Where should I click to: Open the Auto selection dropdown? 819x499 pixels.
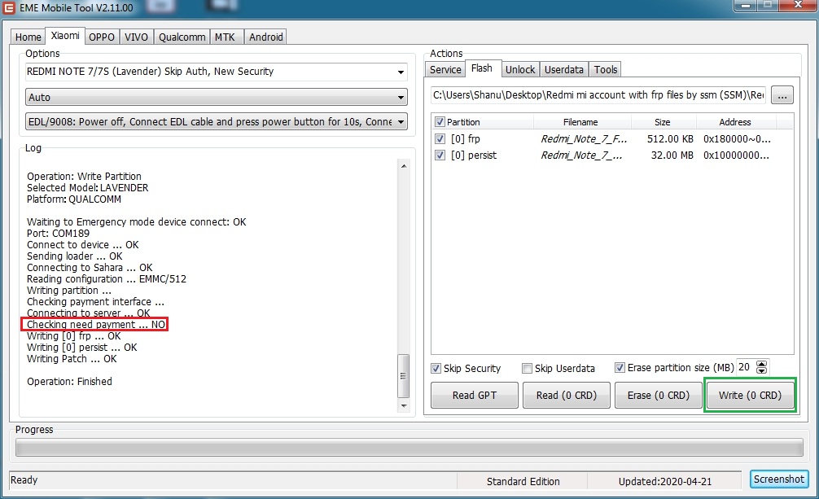[217, 97]
